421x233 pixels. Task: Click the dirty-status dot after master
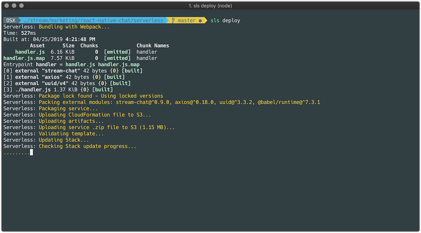click(200, 21)
